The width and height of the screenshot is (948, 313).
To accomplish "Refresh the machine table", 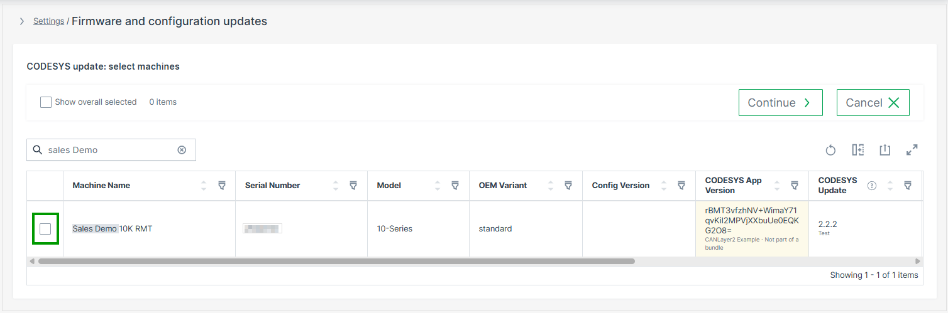I will tap(830, 150).
